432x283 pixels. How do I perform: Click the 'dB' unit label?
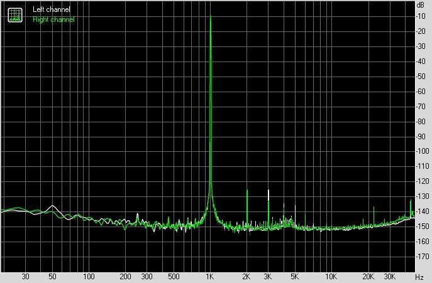point(421,5)
